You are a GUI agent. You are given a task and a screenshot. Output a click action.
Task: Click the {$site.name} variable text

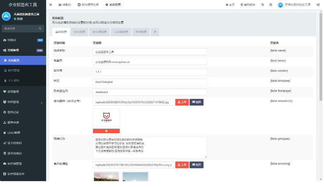pyautogui.click(x=278, y=50)
